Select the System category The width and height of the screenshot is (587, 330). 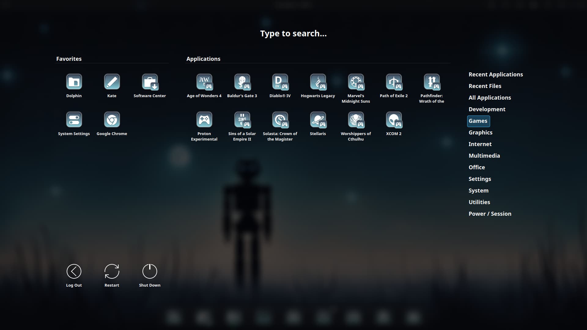(x=478, y=191)
